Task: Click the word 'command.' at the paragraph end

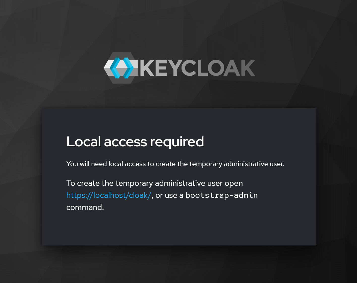Action: (x=85, y=207)
